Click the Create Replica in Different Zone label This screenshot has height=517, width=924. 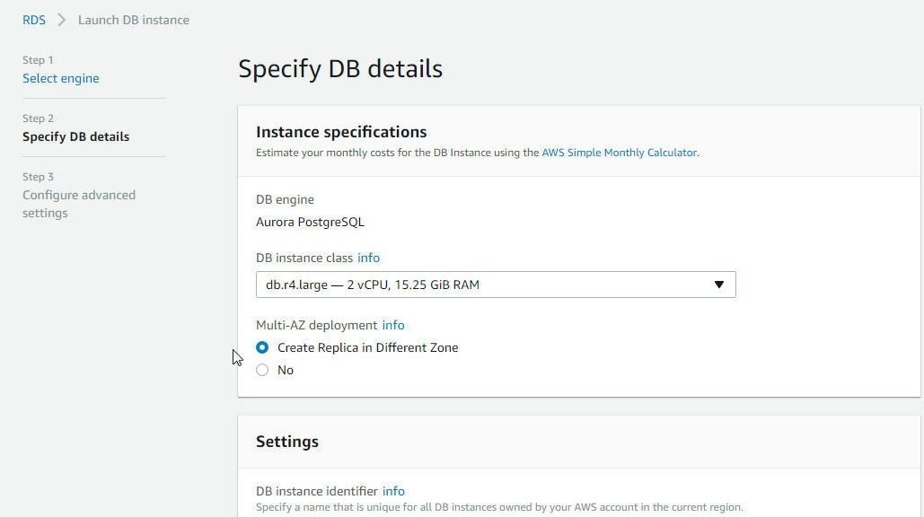(368, 347)
